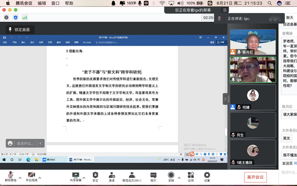Viewport: 297px width, 186px height.
Task: Click the Windows Start button in shared screen
Action: click(4, 160)
